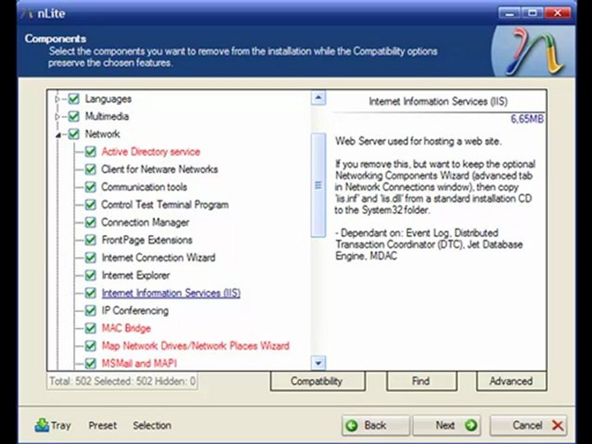Select the Communication tools label
The image size is (592, 444).
[x=144, y=187]
